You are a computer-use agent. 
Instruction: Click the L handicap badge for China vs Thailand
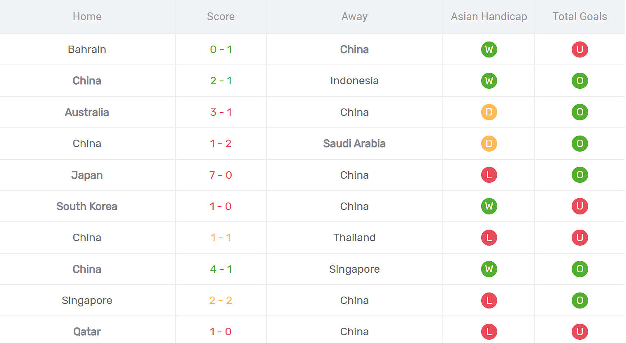coord(489,237)
